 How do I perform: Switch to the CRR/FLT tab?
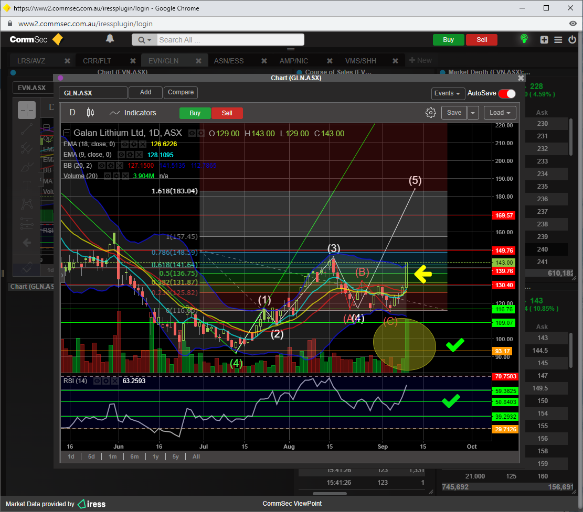(97, 61)
